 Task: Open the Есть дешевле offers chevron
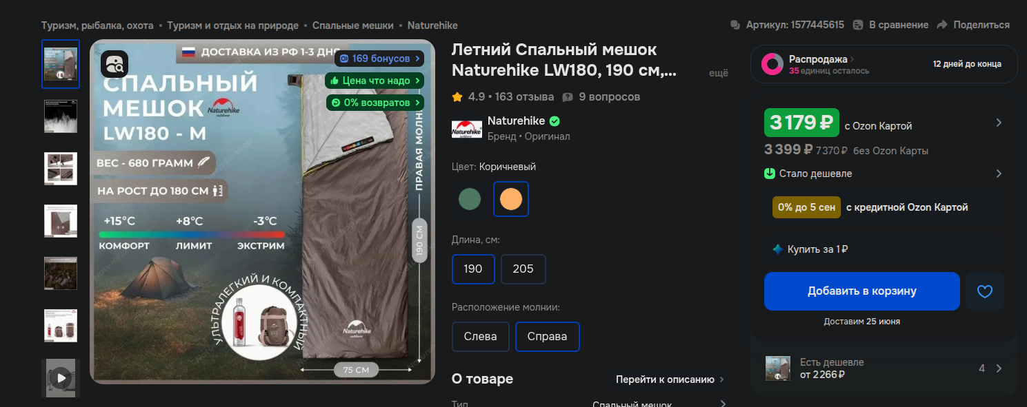(x=999, y=368)
